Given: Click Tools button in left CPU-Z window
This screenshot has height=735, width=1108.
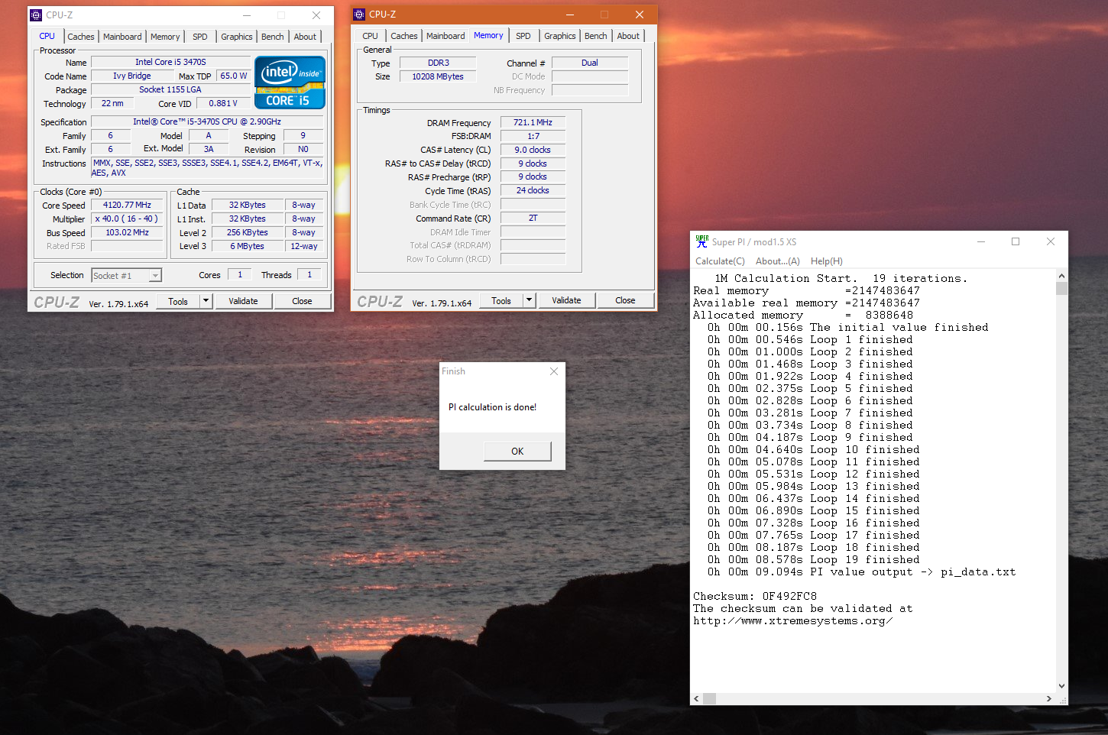Looking at the screenshot, I should pos(178,301).
